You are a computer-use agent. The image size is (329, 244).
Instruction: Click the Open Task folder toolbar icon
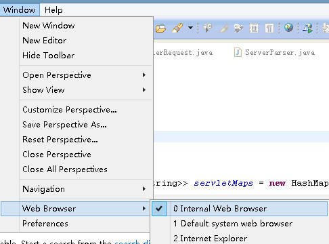click(160, 28)
